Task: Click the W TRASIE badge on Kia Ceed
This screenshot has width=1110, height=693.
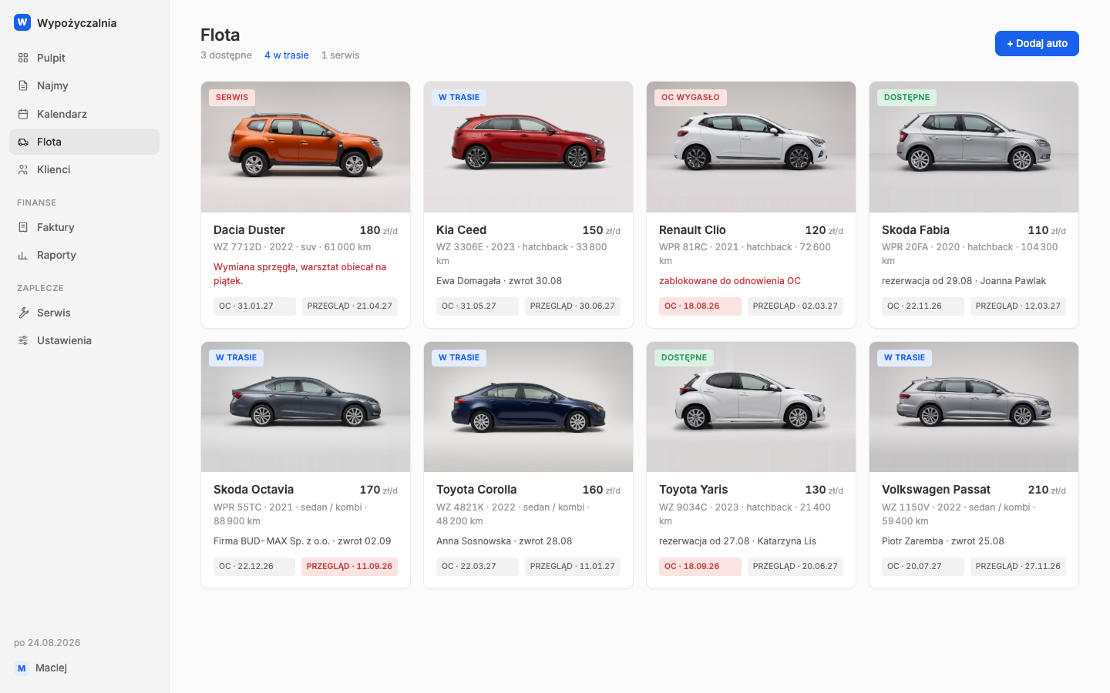Action: pos(459,98)
